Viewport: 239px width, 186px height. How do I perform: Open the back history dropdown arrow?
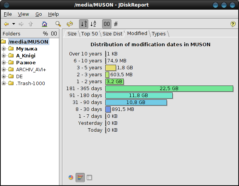pyautogui.click(x=14, y=24)
